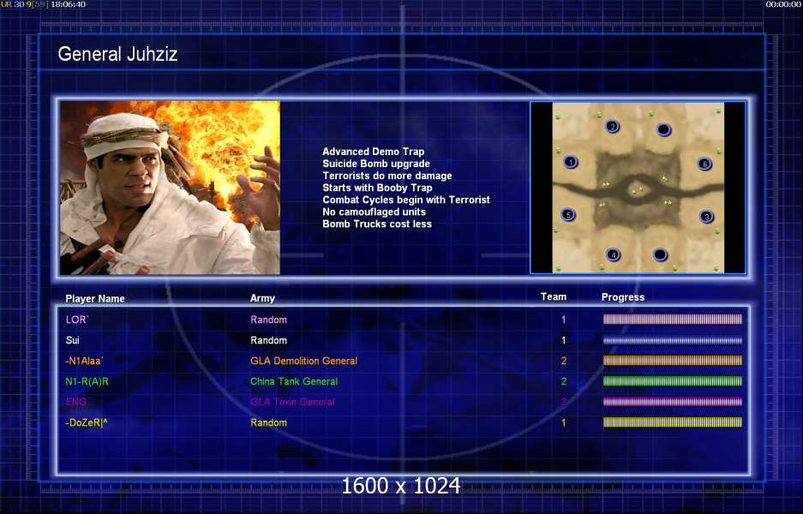Click the empty start slot at bottom of map

click(659, 254)
